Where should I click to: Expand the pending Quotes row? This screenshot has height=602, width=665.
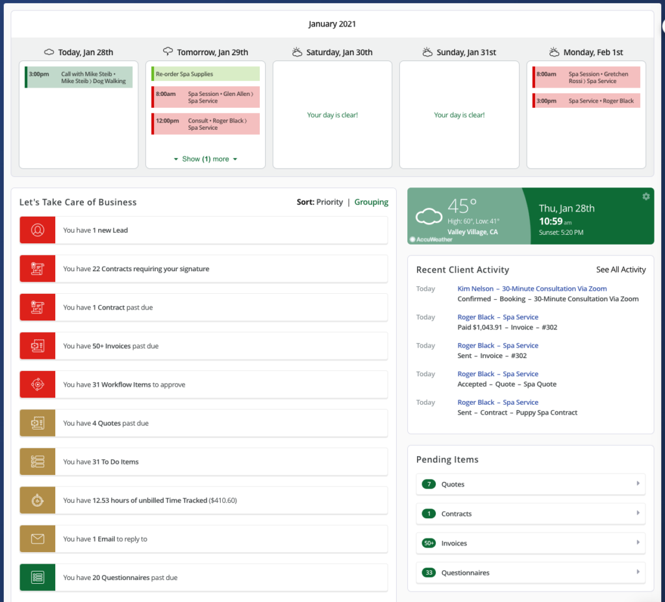pos(531,484)
